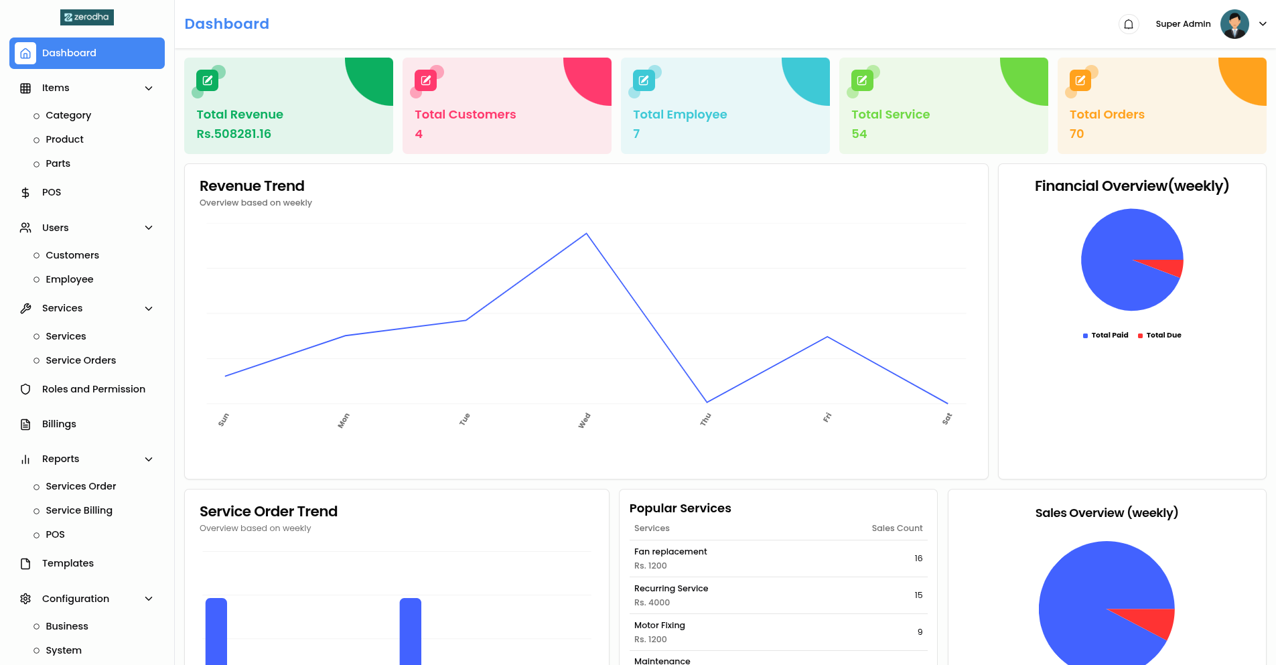Open the Service Orders link
Image resolution: width=1276 pixels, height=665 pixels.
tap(80, 360)
